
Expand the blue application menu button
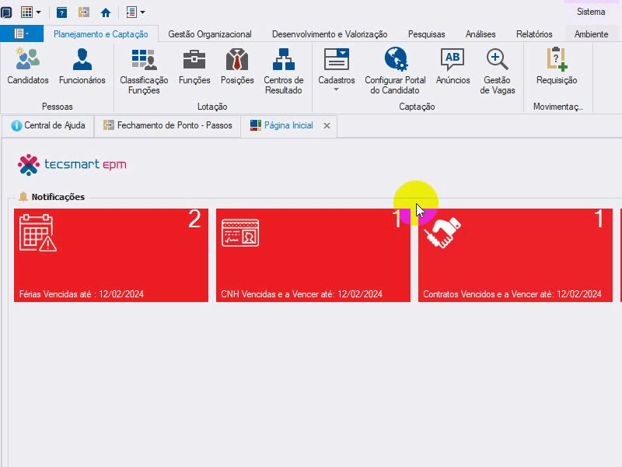22,33
